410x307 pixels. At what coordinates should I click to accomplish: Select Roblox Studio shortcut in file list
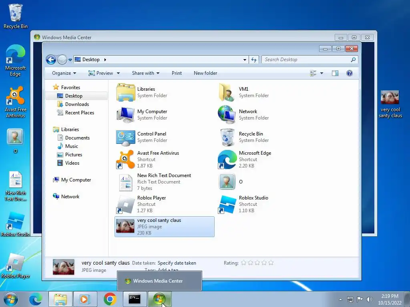tap(227, 204)
